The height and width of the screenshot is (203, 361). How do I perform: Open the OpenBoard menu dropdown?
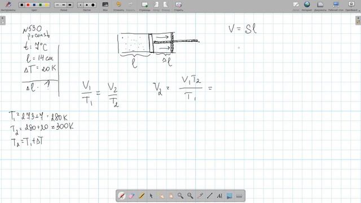[x=352, y=6]
